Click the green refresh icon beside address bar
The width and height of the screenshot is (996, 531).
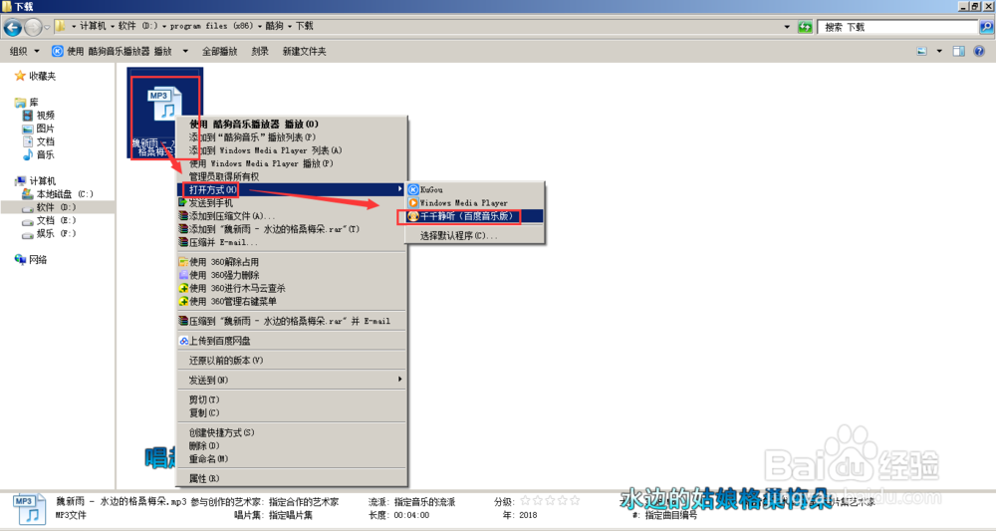[805, 27]
